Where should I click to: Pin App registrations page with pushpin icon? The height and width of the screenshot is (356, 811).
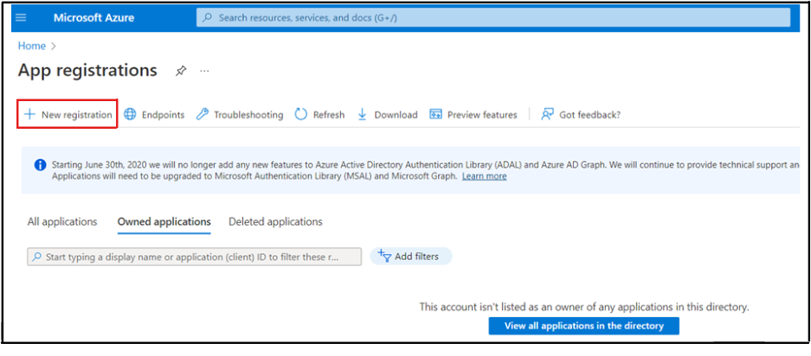pos(181,71)
